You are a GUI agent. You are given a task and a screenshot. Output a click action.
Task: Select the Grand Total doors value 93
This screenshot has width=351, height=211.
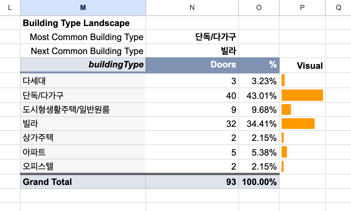pyautogui.click(x=192, y=182)
